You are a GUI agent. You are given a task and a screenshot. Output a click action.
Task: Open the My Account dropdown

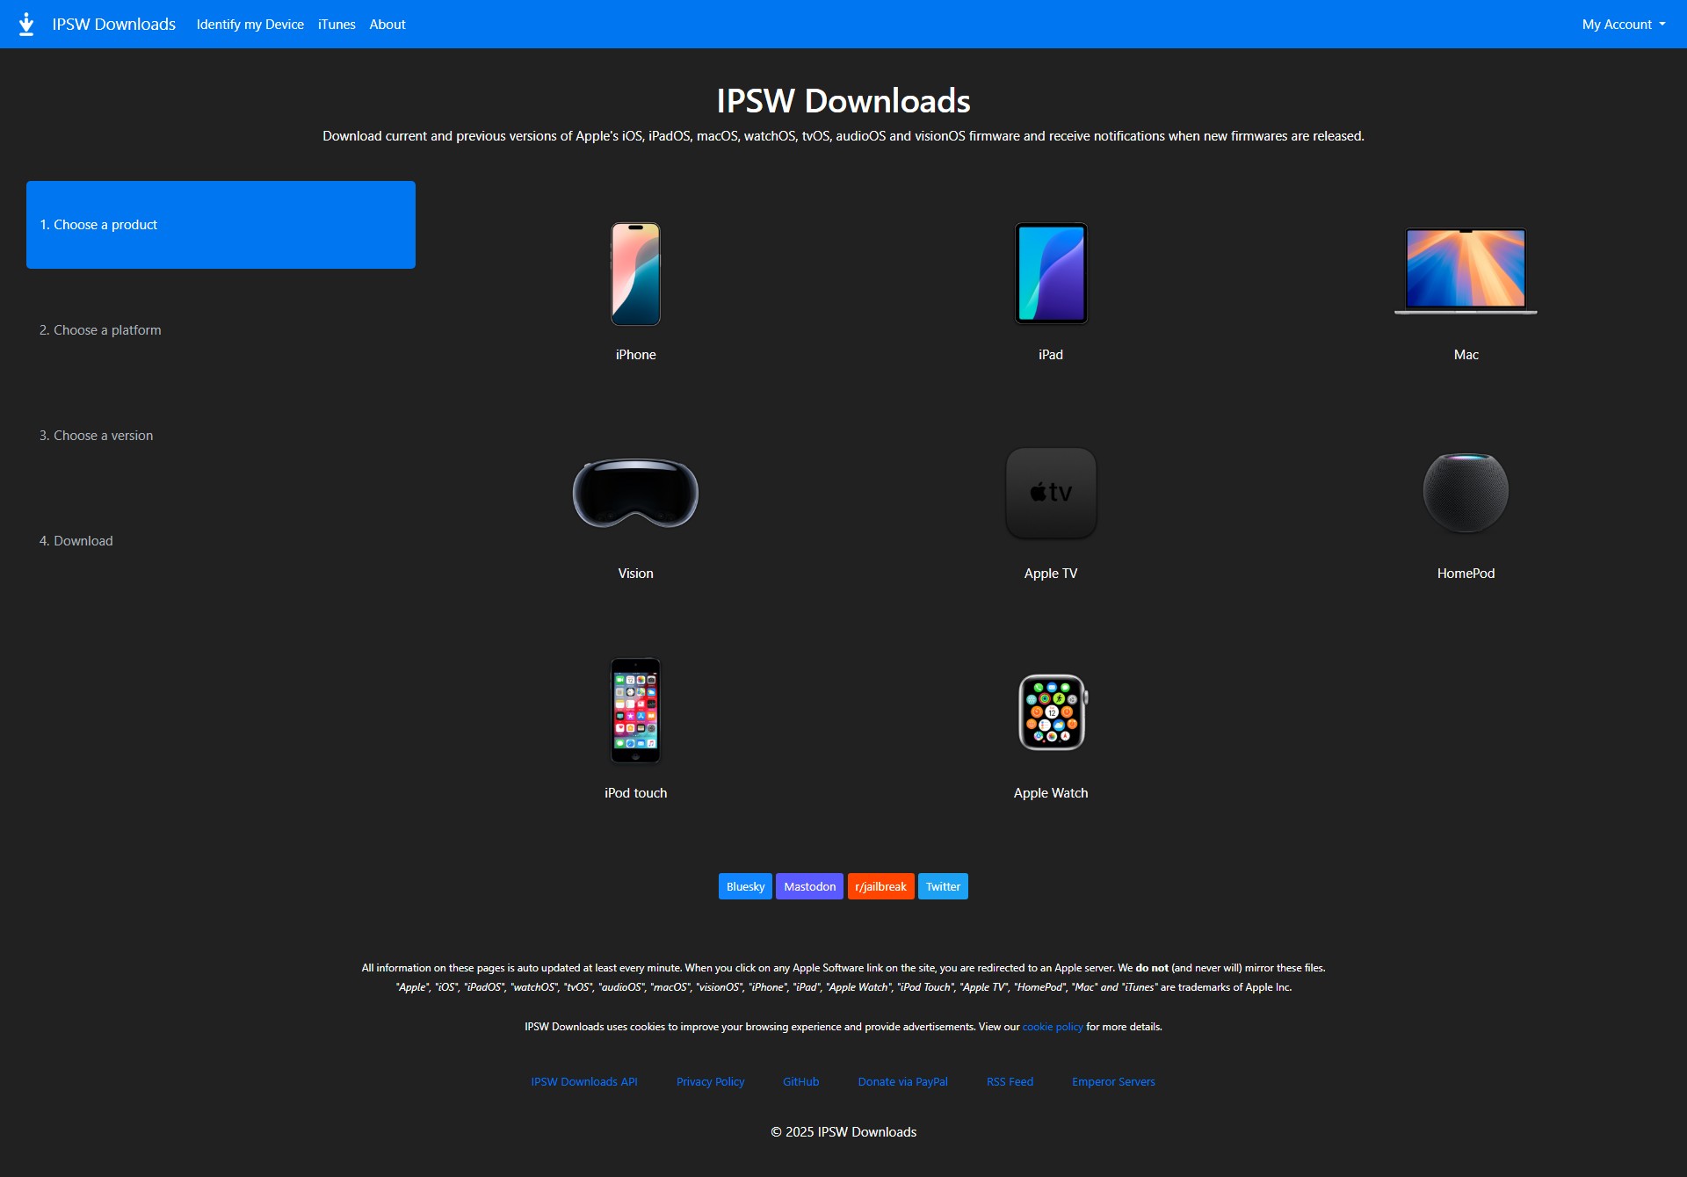tap(1623, 25)
